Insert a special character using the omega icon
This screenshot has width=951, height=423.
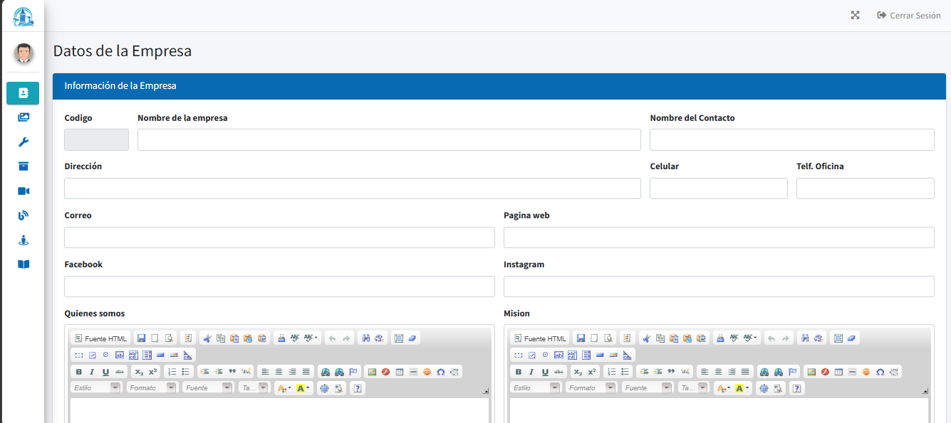(442, 372)
